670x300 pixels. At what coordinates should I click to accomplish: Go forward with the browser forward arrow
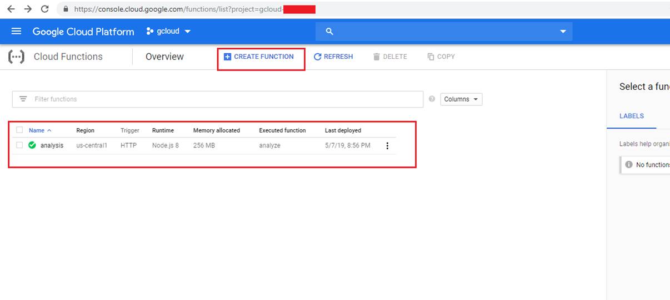[28, 9]
